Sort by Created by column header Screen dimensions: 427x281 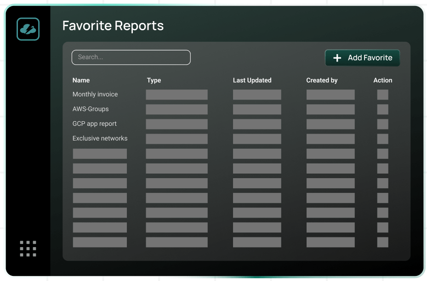322,80
